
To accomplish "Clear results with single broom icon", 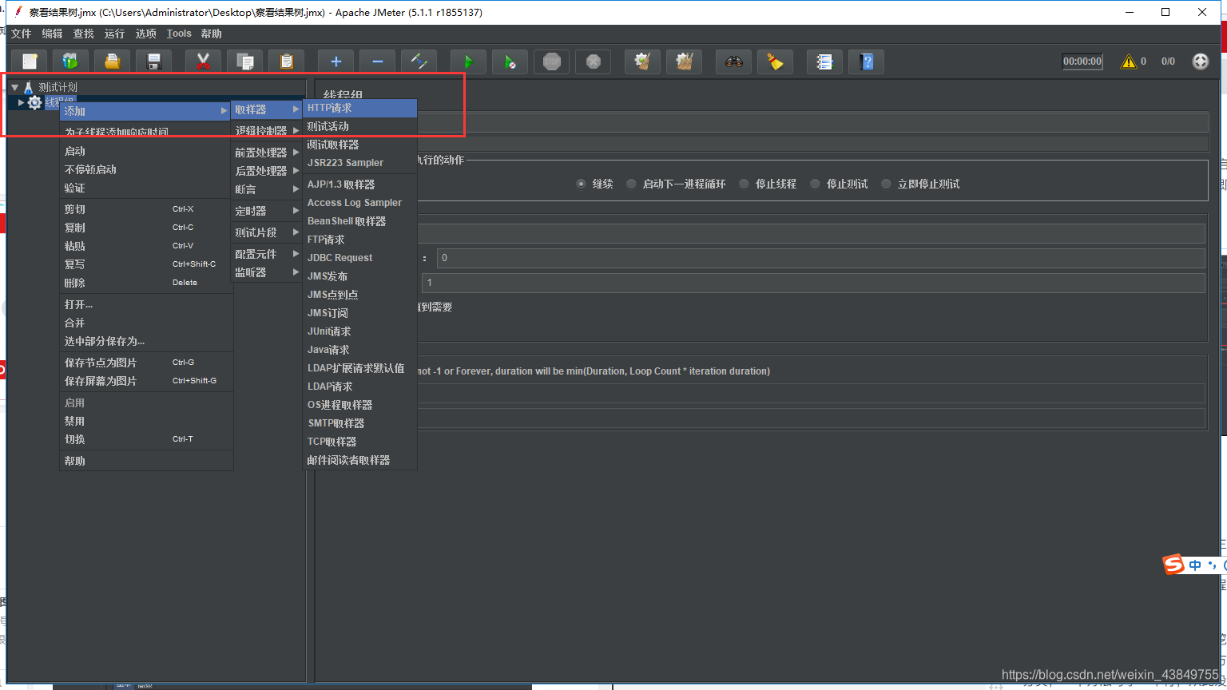I will (643, 61).
